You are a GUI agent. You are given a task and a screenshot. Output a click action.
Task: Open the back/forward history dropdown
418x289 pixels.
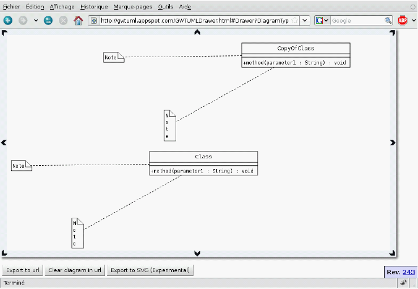coord(36,20)
